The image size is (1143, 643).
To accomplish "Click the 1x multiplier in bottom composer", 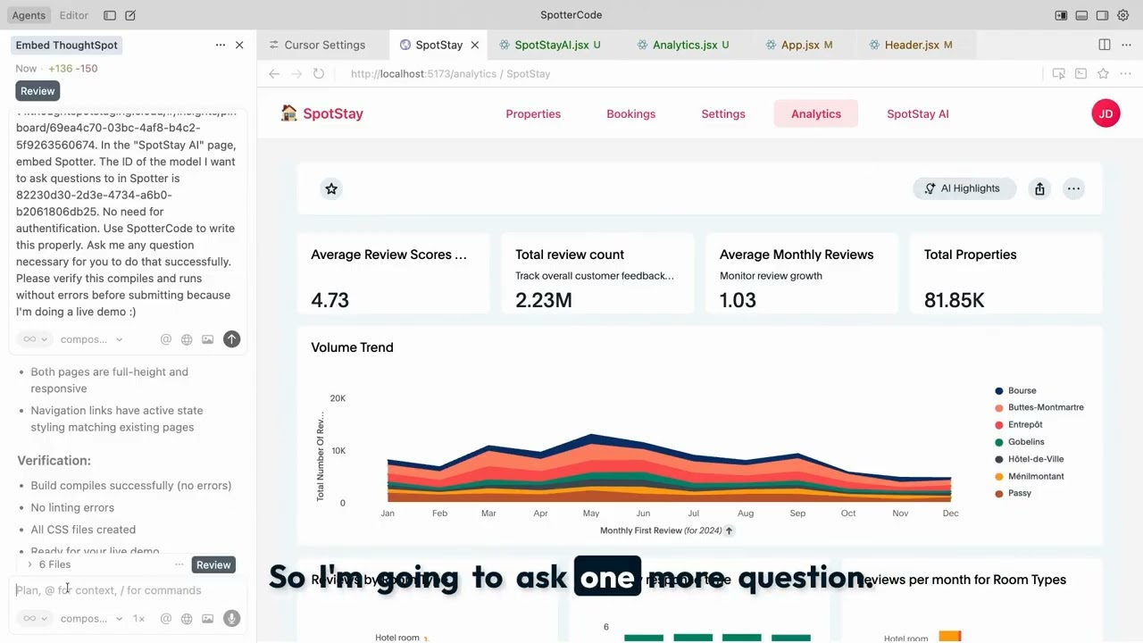I will 138,618.
